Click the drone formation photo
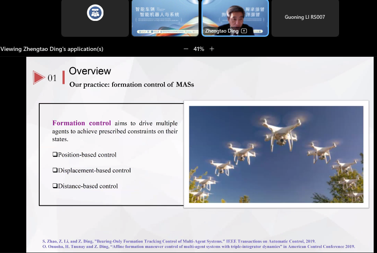Viewport: 377px width, 253px height. click(x=276, y=154)
